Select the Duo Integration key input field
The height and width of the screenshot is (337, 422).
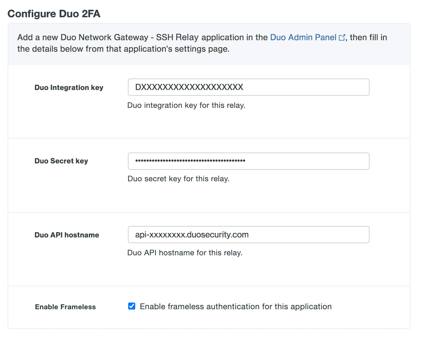coord(248,87)
